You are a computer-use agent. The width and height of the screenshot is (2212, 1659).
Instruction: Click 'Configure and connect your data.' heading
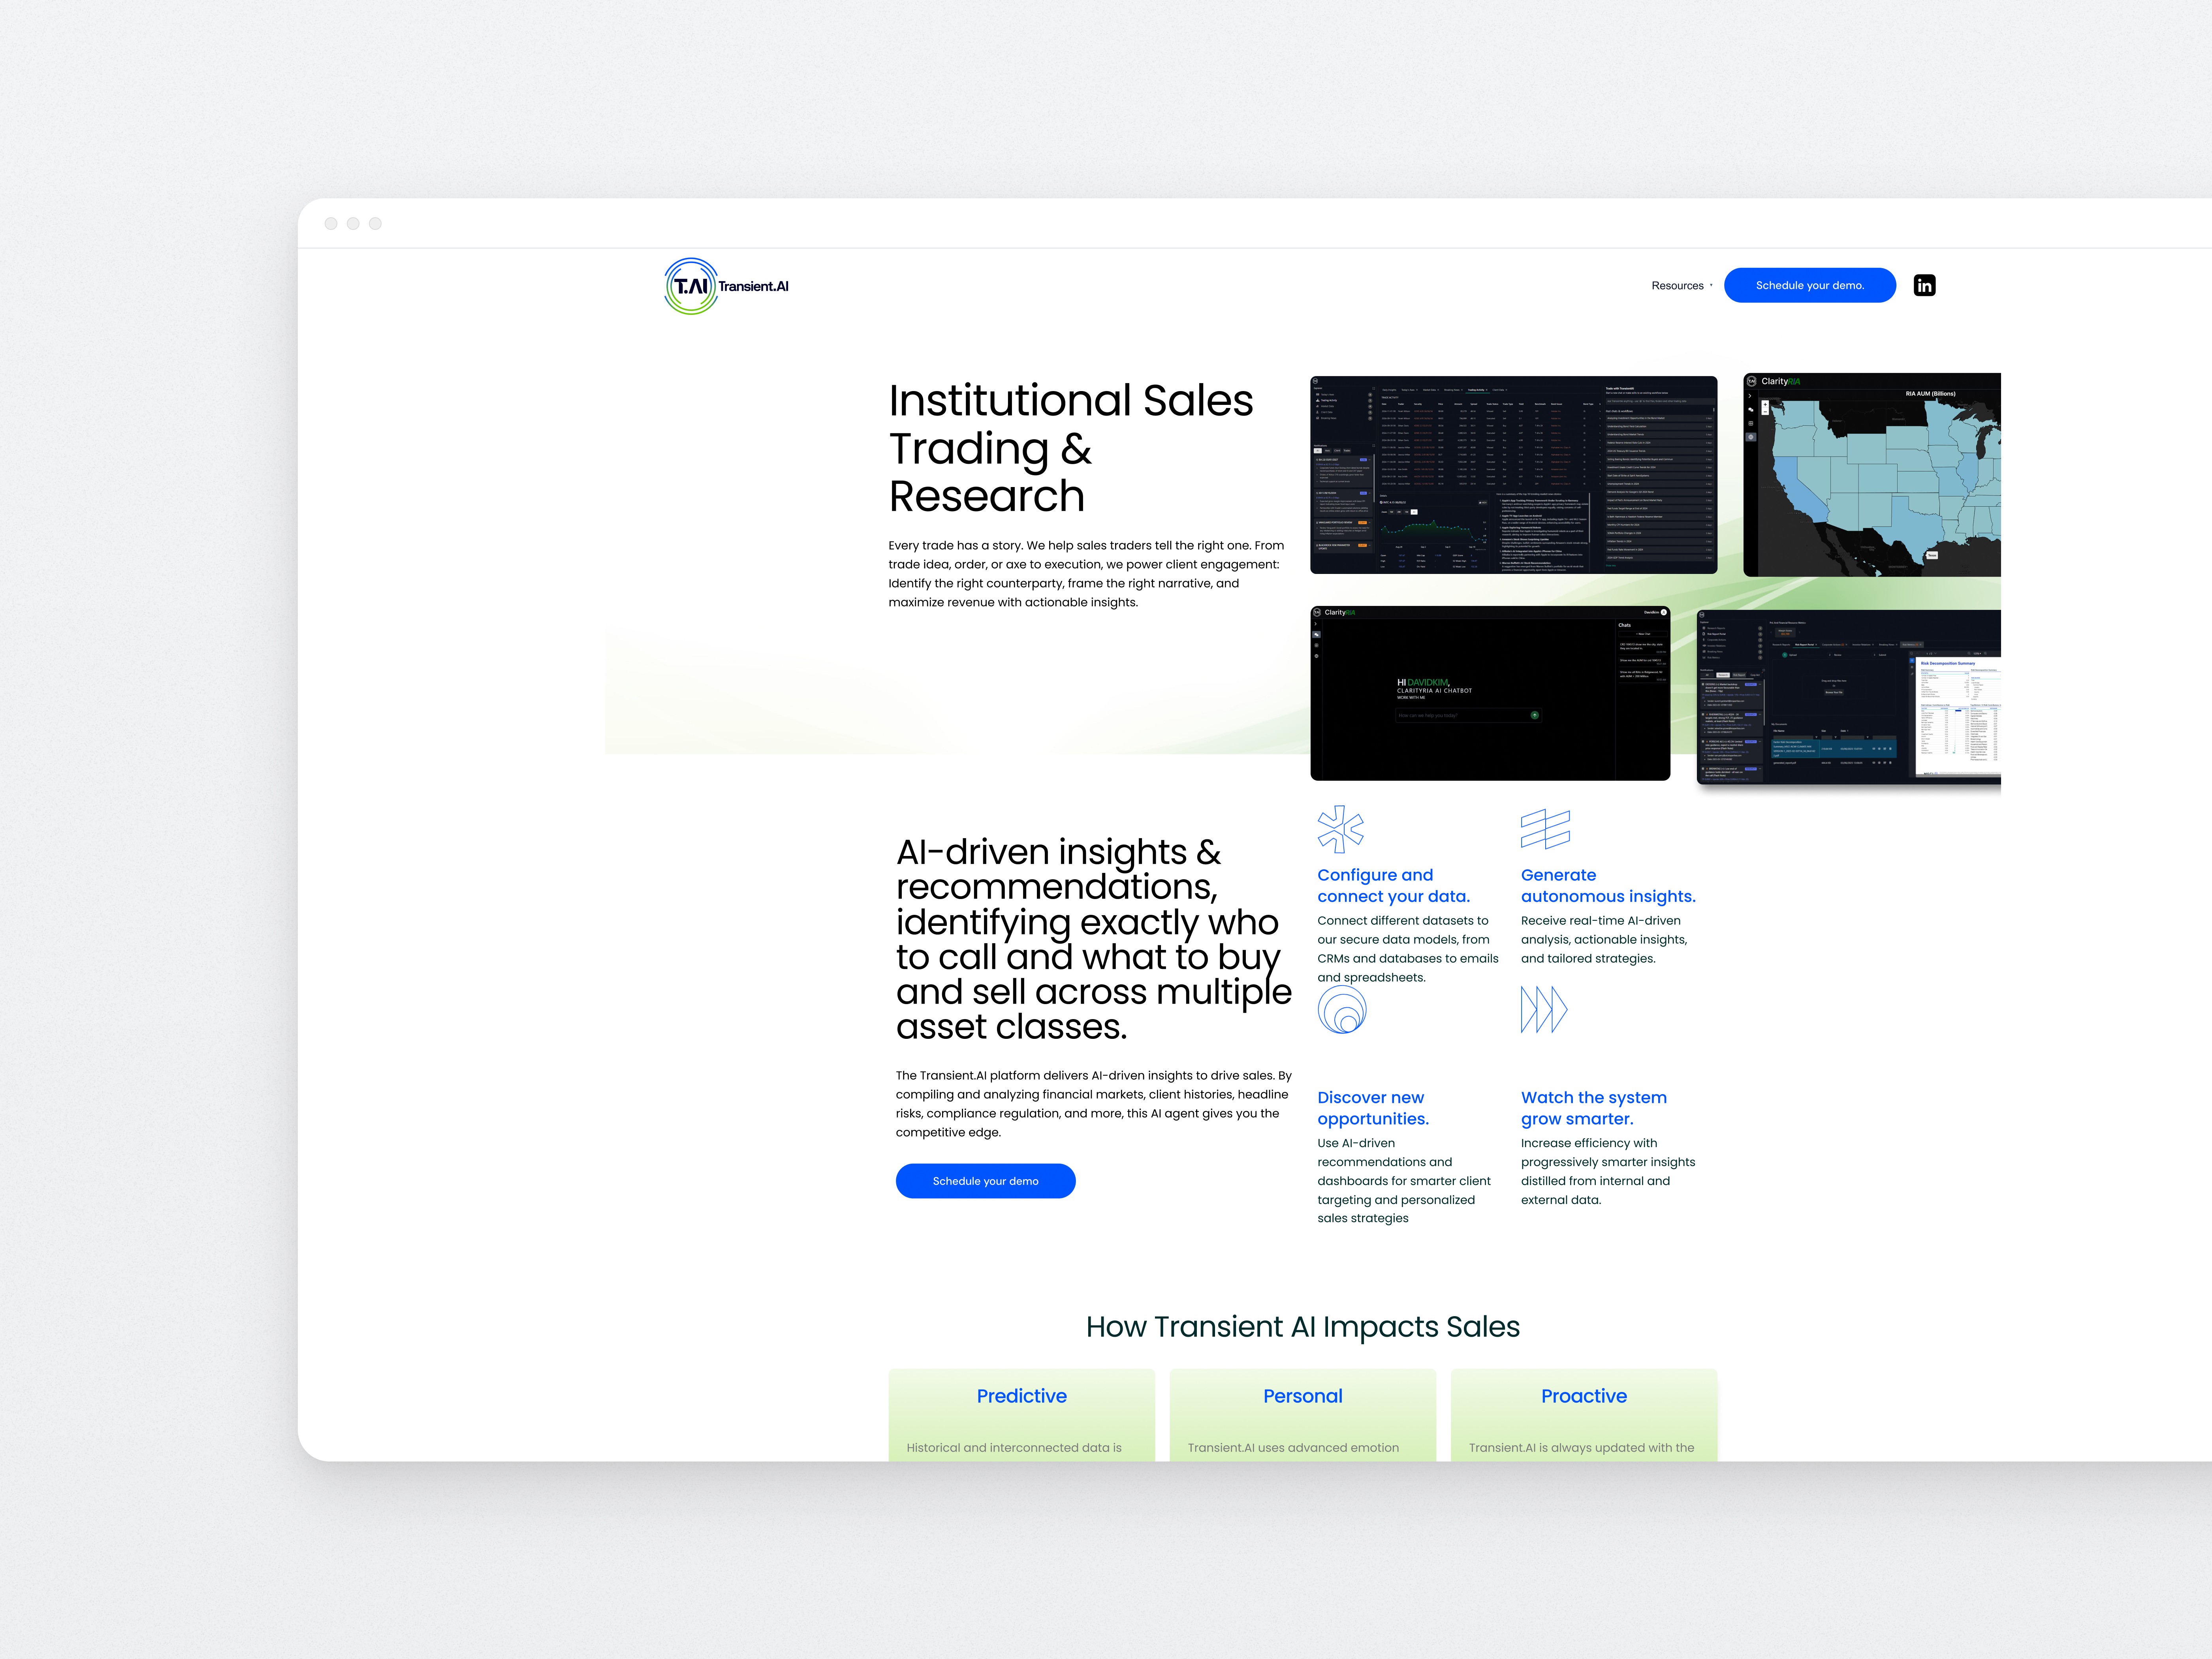[1393, 886]
